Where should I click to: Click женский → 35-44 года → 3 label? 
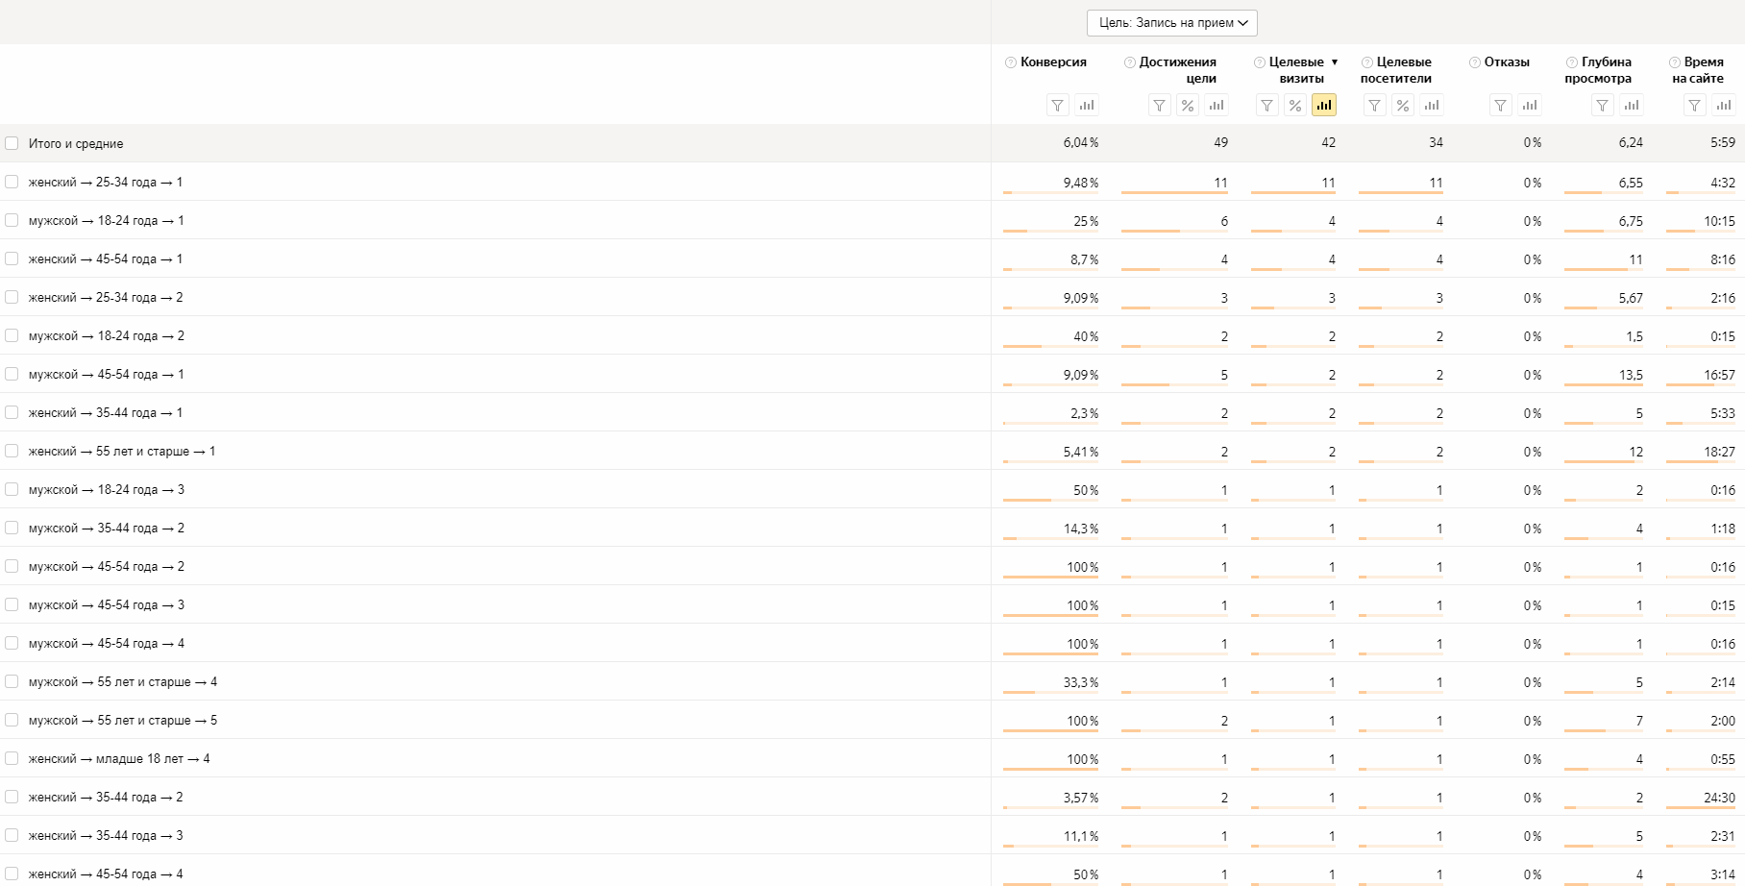(x=106, y=835)
